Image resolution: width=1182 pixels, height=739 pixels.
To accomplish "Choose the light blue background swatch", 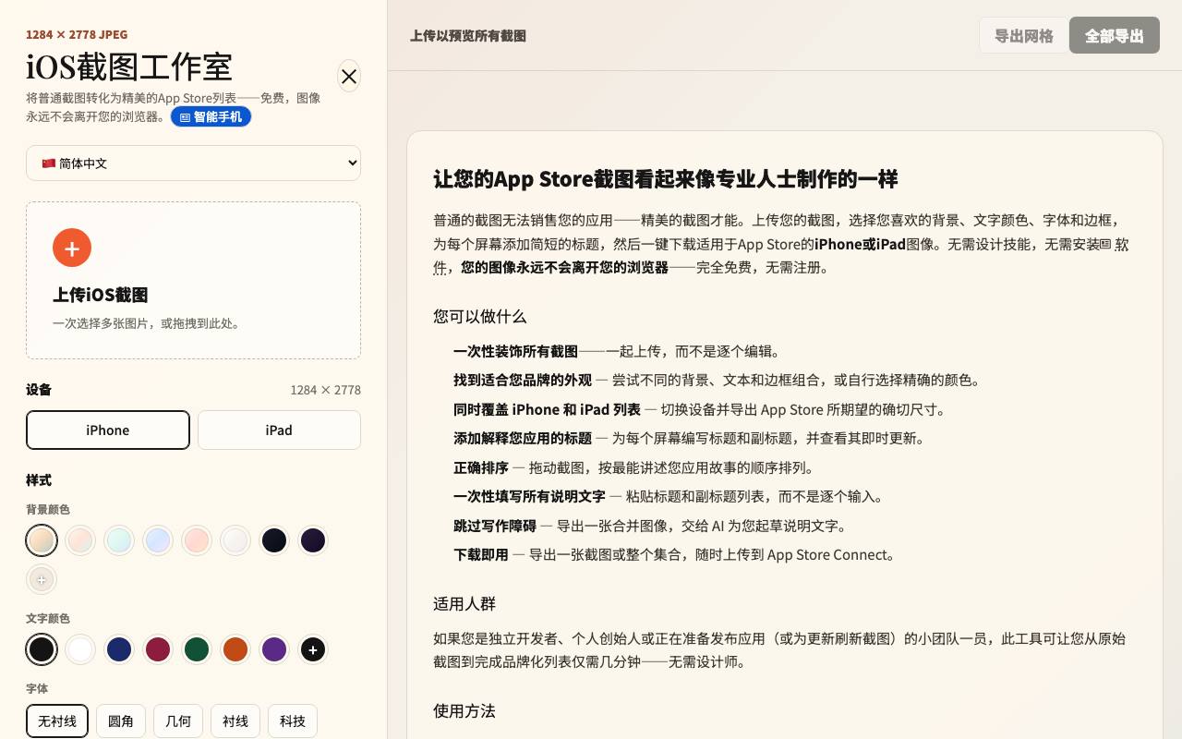I will pyautogui.click(x=158, y=540).
